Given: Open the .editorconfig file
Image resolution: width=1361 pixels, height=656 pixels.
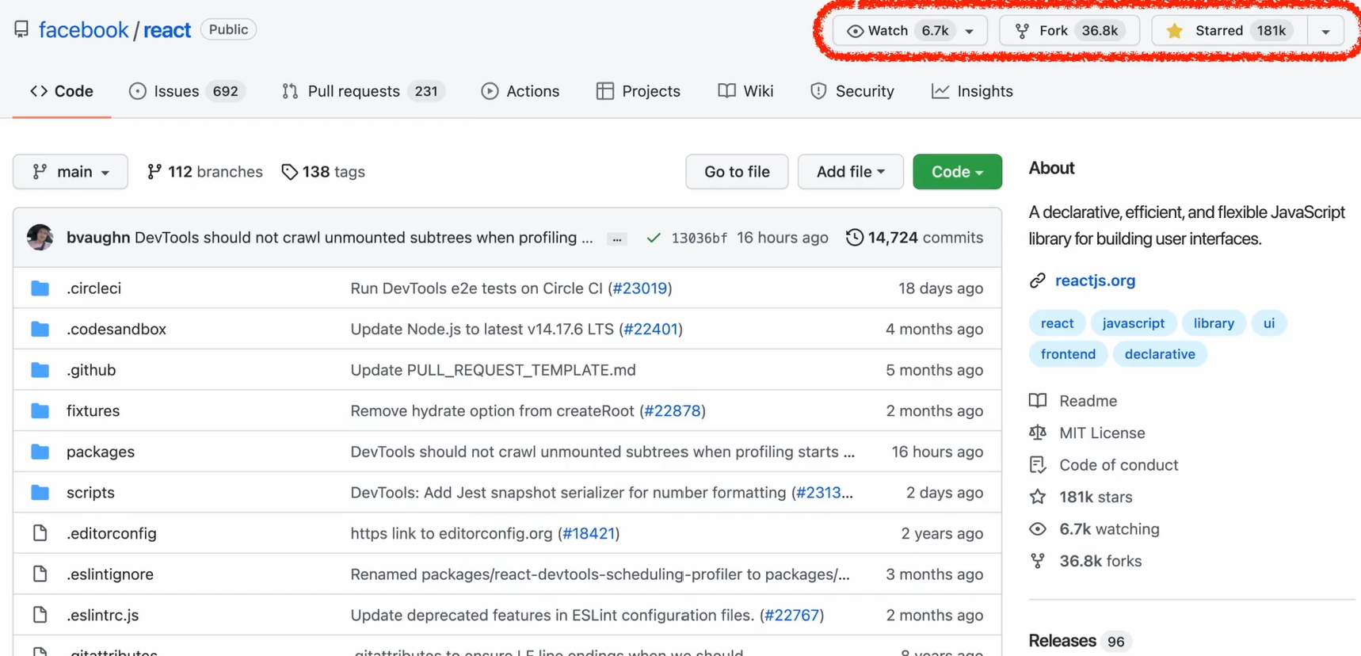Looking at the screenshot, I should pos(112,533).
